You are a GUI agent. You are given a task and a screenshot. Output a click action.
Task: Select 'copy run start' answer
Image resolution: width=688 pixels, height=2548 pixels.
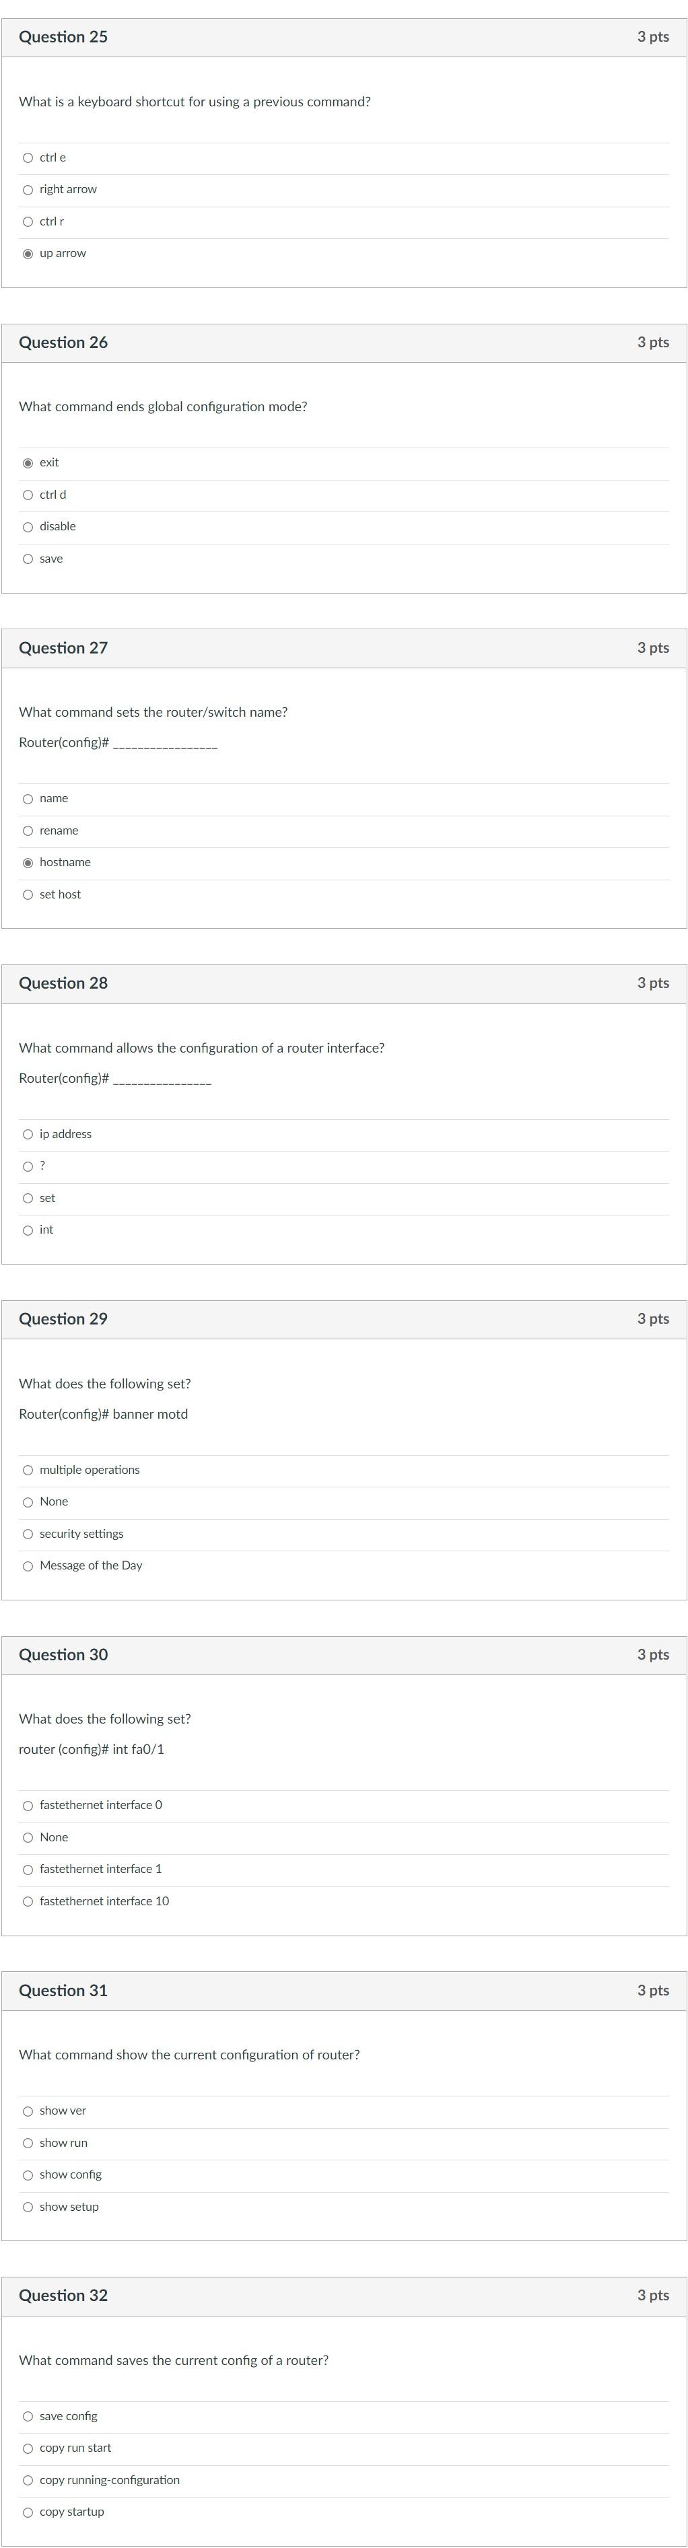click(28, 2448)
